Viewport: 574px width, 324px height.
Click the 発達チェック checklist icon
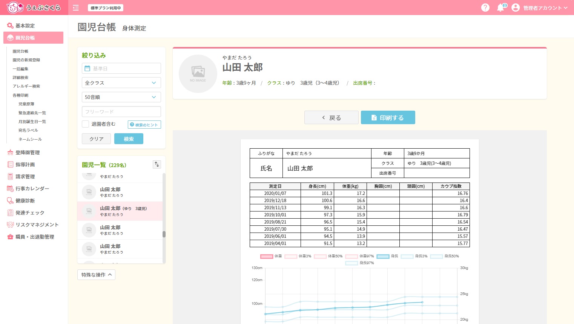[x=10, y=213]
